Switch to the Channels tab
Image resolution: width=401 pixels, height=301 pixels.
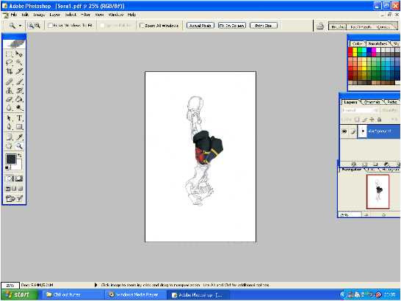pyautogui.click(x=372, y=102)
